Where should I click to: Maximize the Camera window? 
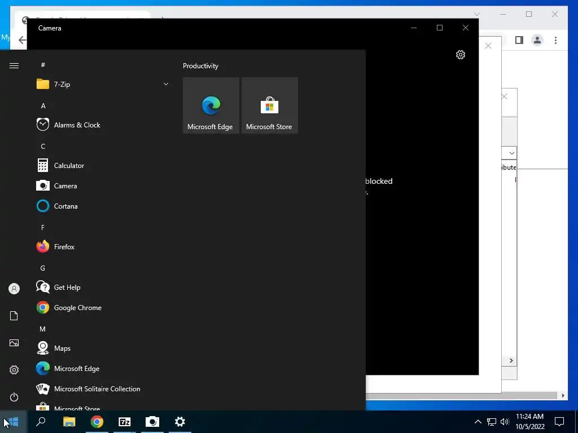[x=439, y=28]
